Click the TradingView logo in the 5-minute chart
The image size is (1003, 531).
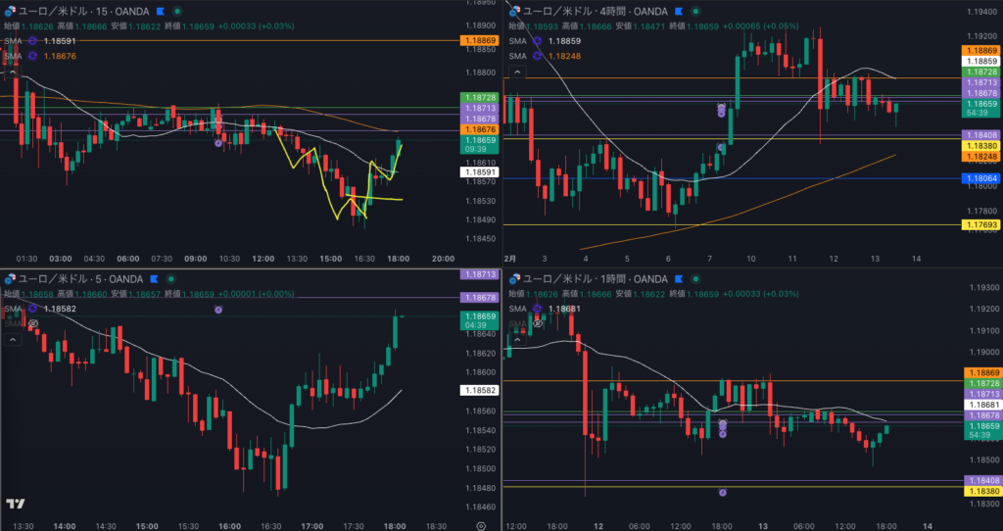click(x=15, y=504)
